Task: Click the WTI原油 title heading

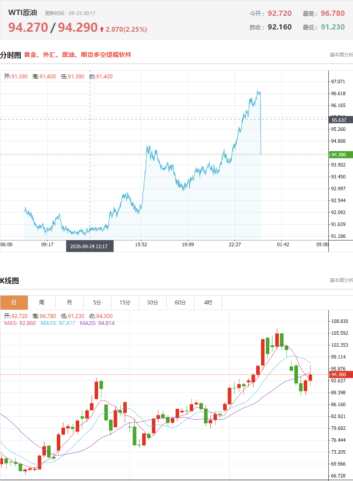Action: coord(23,13)
